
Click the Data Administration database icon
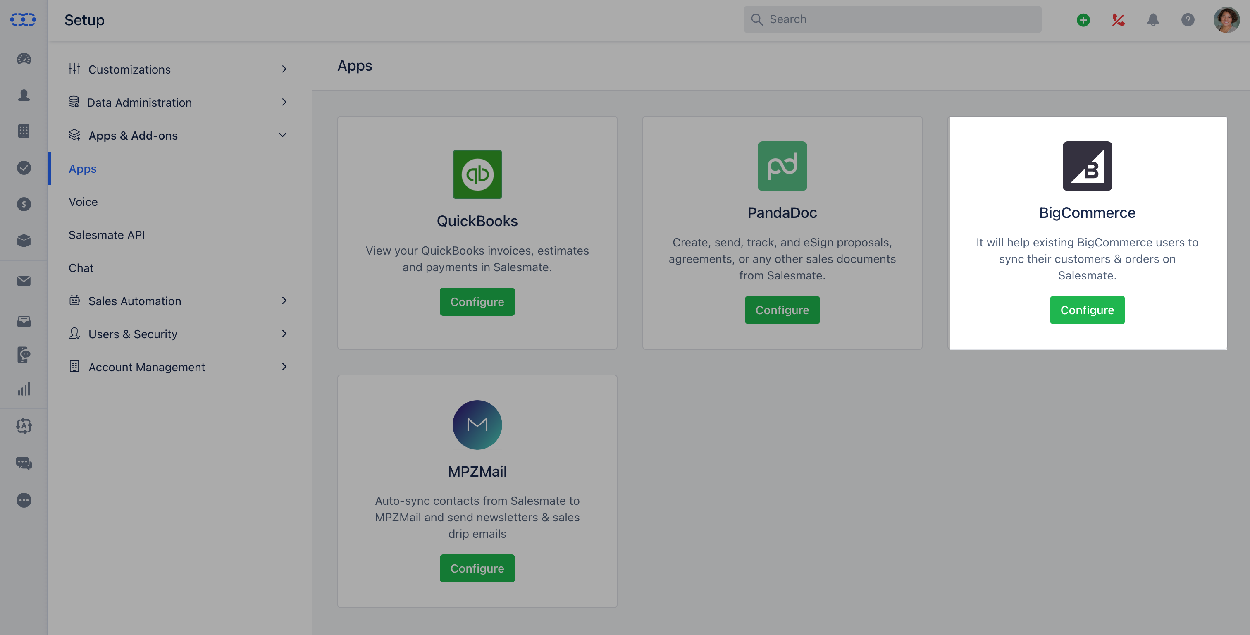(74, 102)
